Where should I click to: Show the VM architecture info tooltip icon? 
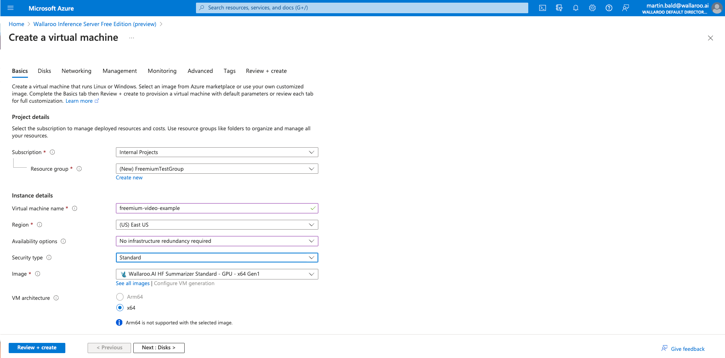click(56, 298)
